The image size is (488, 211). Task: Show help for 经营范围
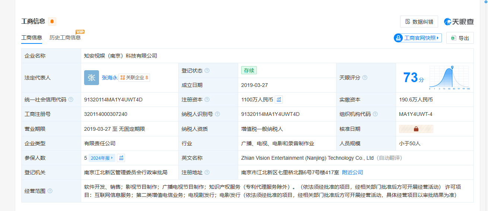point(50,191)
